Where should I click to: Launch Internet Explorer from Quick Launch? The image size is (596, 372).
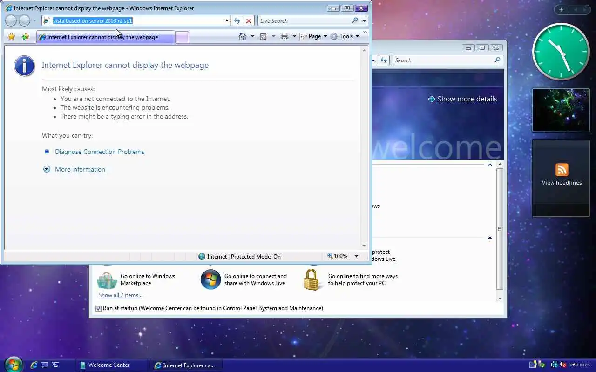tap(34, 365)
